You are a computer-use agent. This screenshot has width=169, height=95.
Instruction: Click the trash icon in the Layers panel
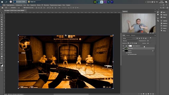(x=153, y=94)
